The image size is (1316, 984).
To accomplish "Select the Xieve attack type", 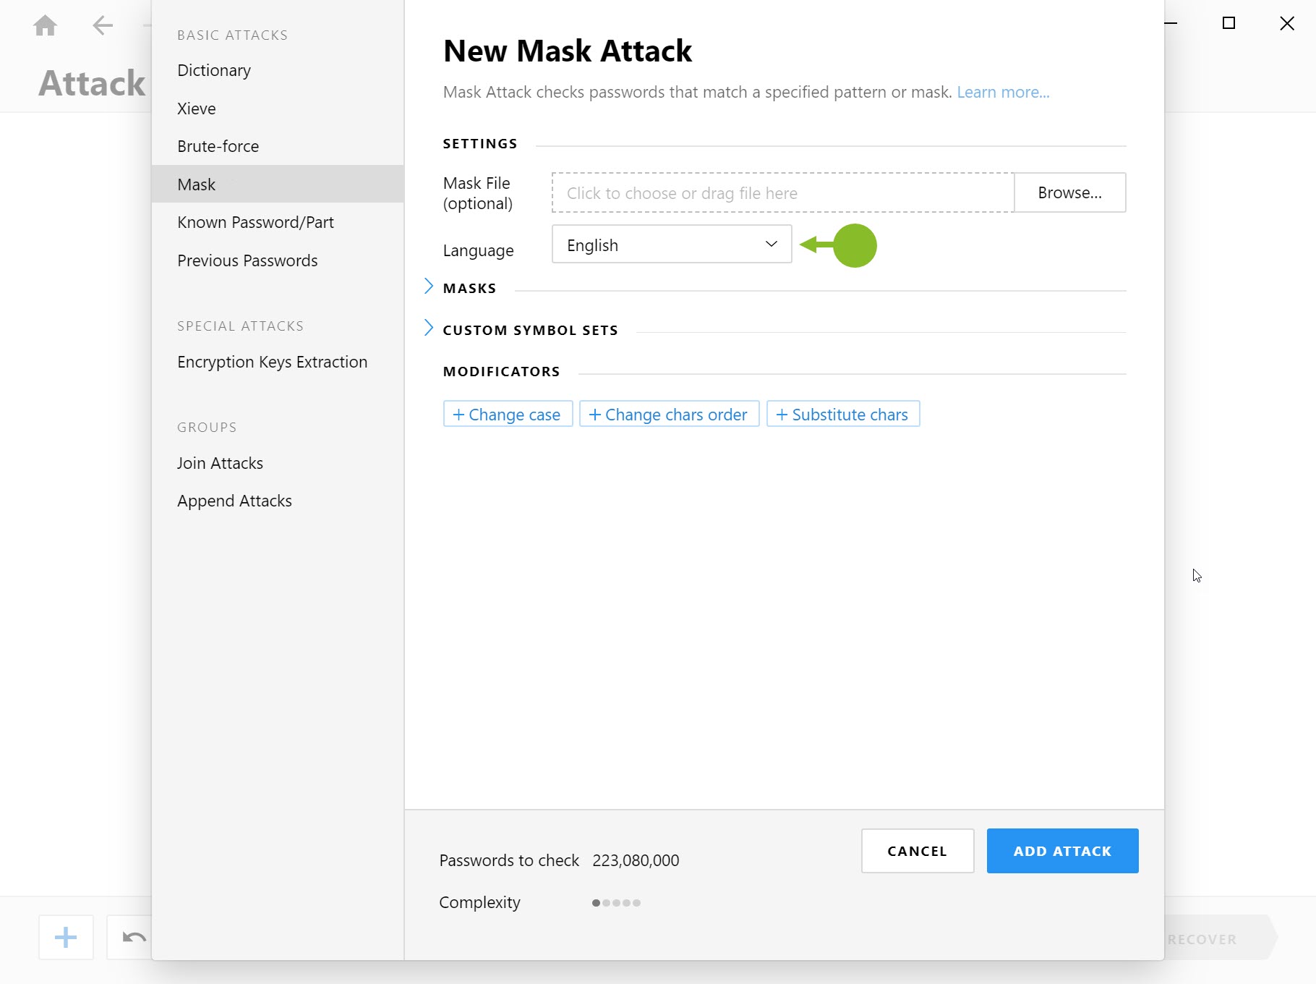I will click(196, 108).
